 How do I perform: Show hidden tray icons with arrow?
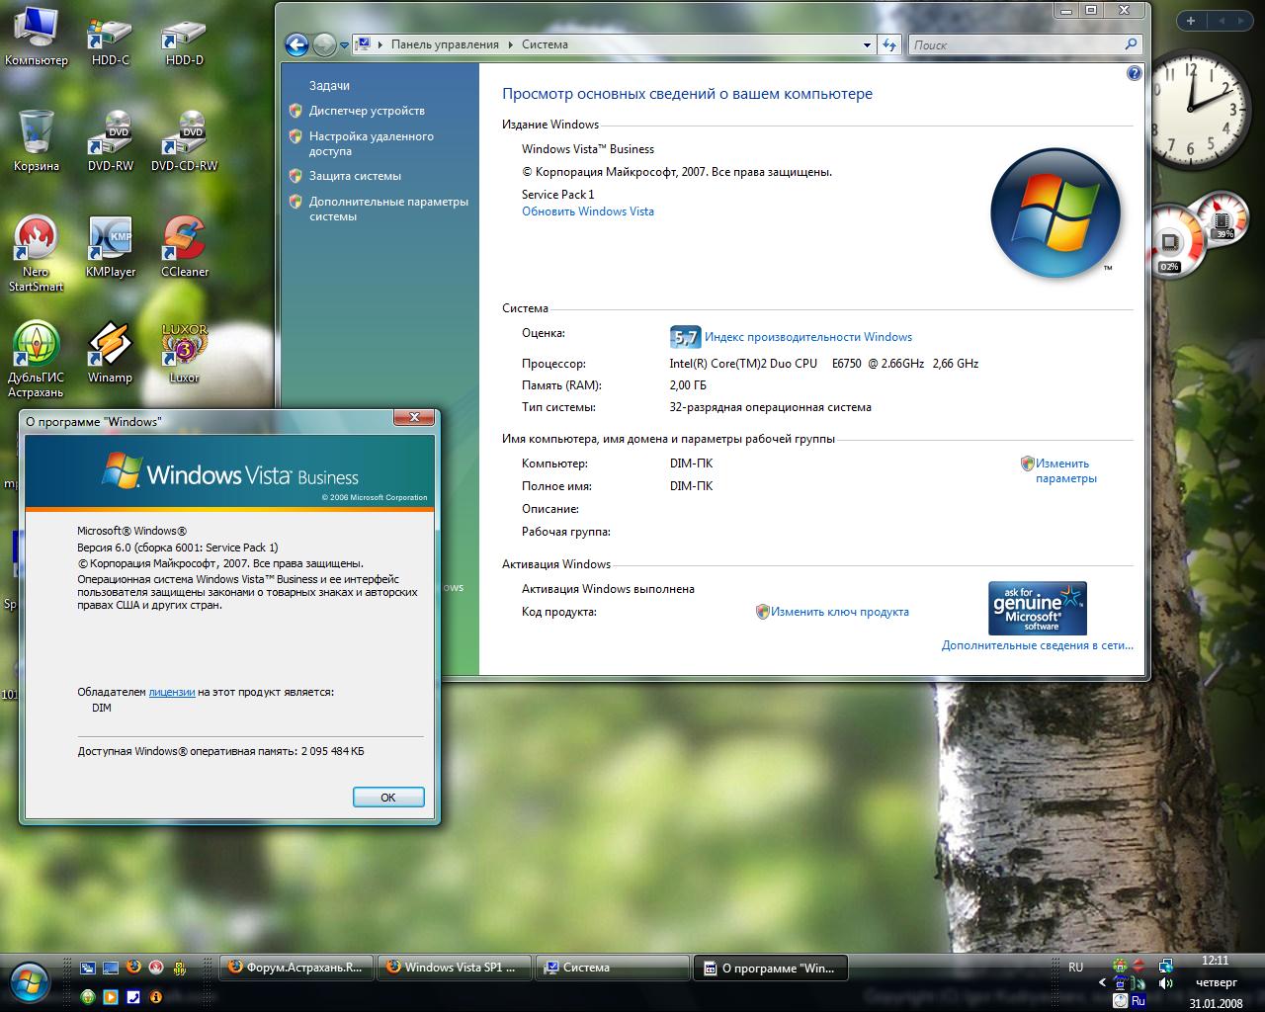(1103, 983)
